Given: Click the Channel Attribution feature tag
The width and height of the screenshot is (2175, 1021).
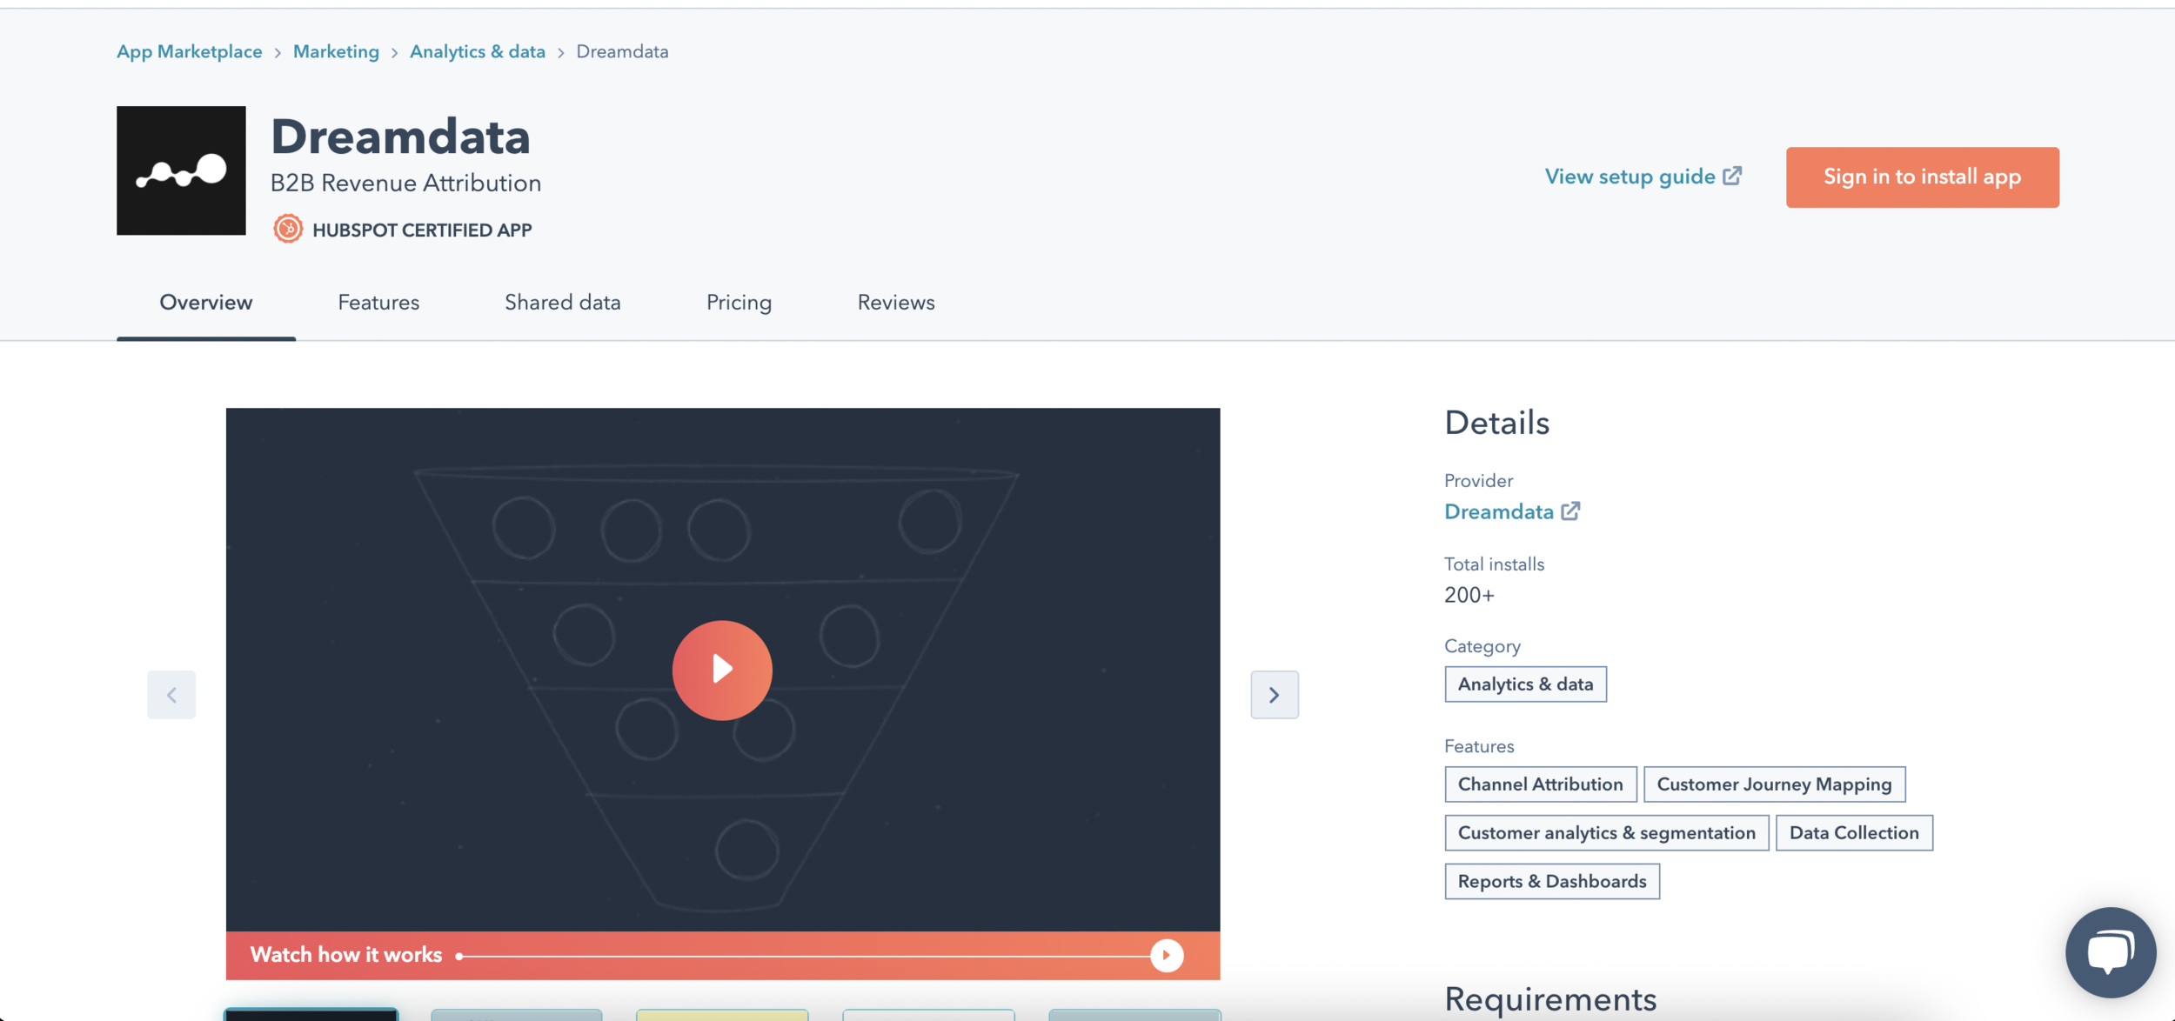Looking at the screenshot, I should (x=1540, y=784).
